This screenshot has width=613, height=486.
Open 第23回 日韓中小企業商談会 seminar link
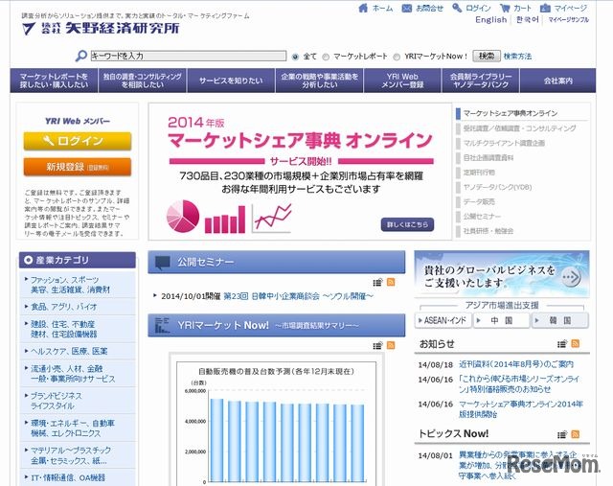[298, 296]
